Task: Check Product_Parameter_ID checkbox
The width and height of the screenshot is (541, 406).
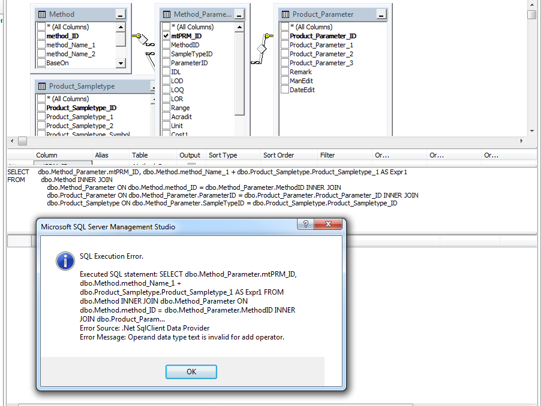Action: 285,36
